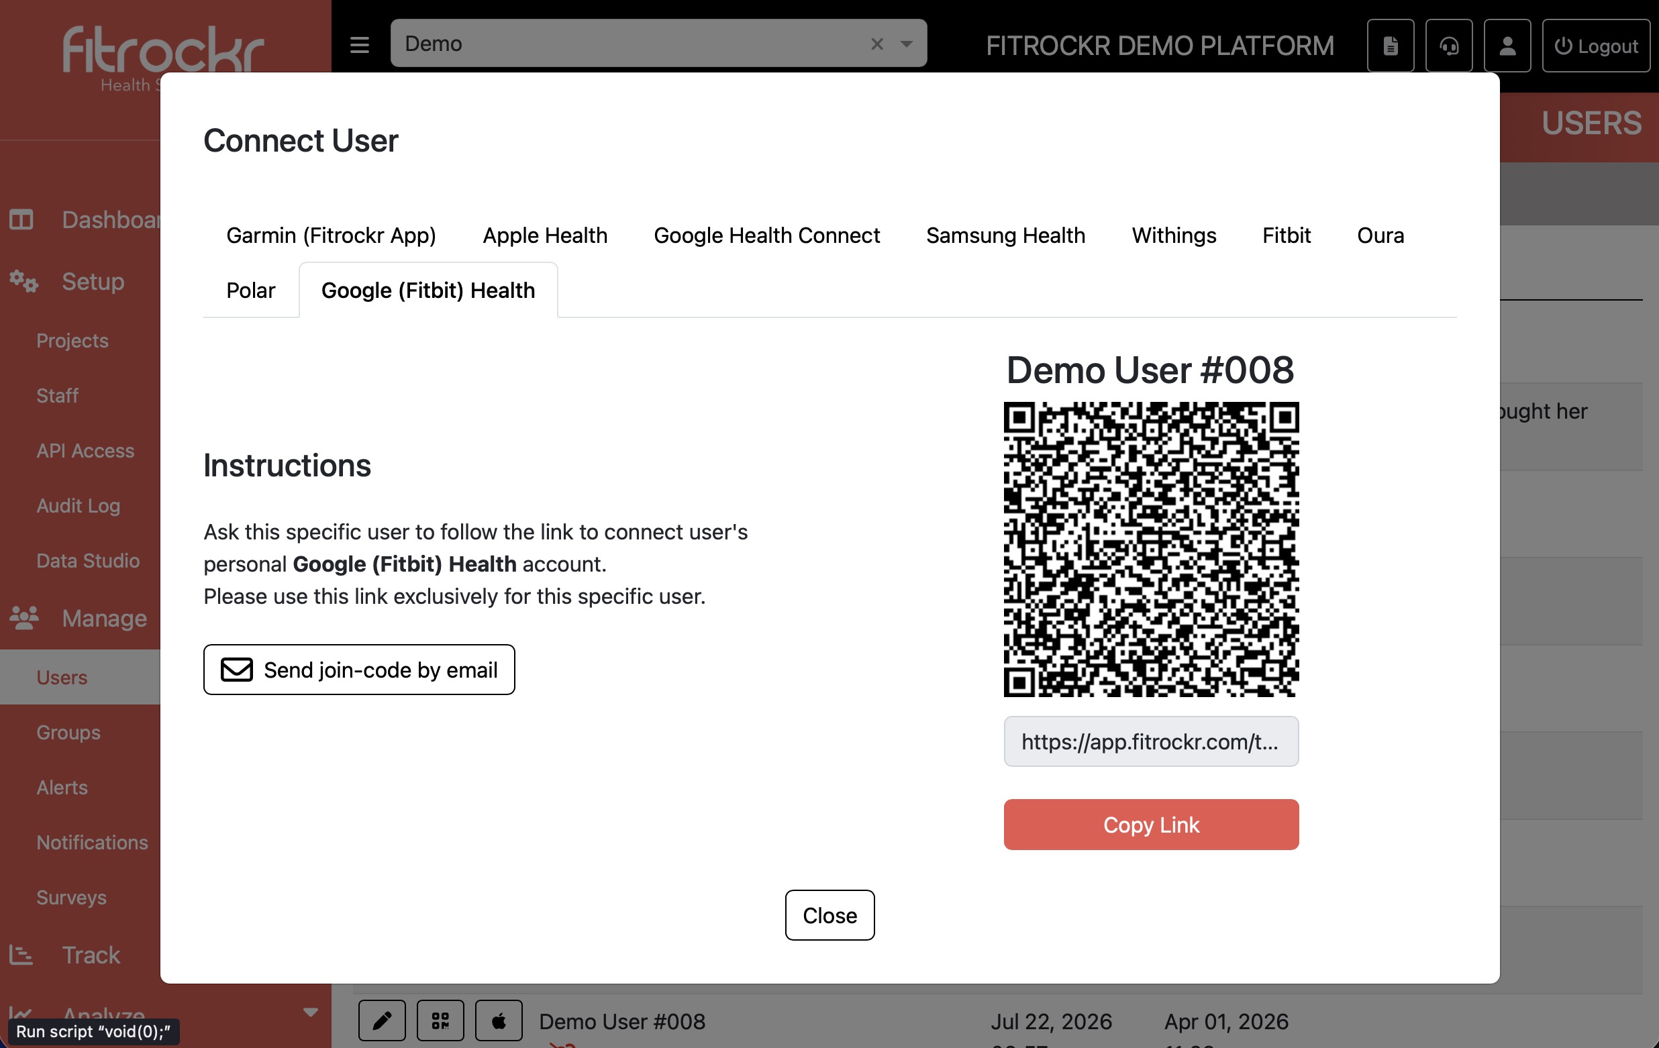Expand the Analyze sidebar section
Screen dimensions: 1659x1048
point(311,1012)
